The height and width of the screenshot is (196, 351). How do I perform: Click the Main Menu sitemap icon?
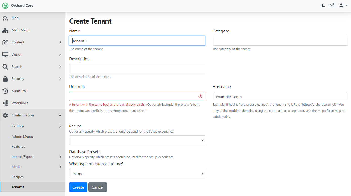click(x=5, y=30)
